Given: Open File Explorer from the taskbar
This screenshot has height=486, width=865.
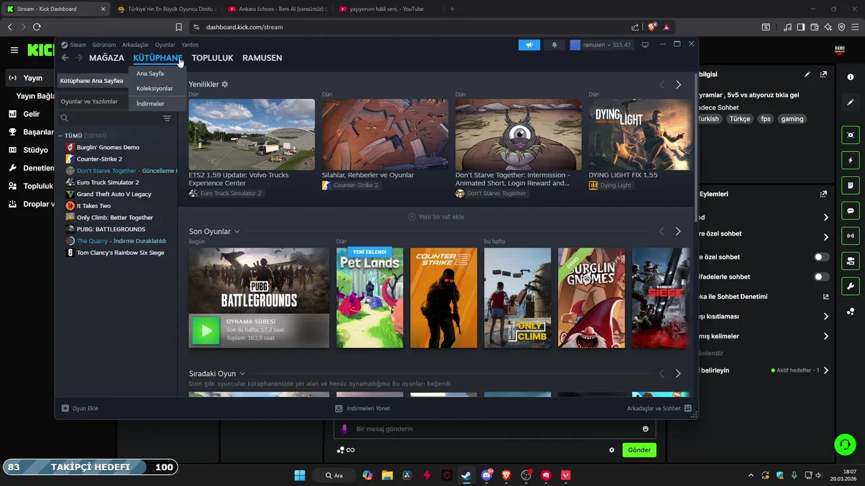Looking at the screenshot, I should [x=387, y=475].
